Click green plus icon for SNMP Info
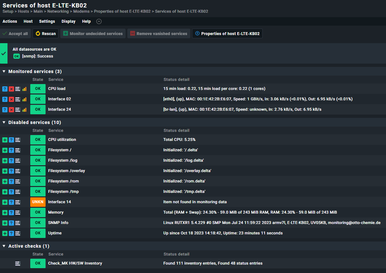Image resolution: width=386 pixels, height=273 pixels. [5, 223]
